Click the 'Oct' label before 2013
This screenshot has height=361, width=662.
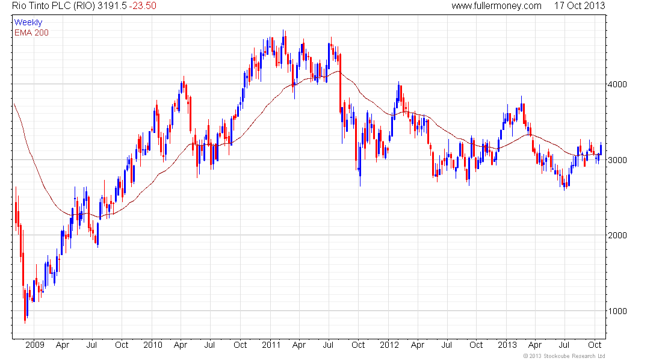click(x=476, y=345)
